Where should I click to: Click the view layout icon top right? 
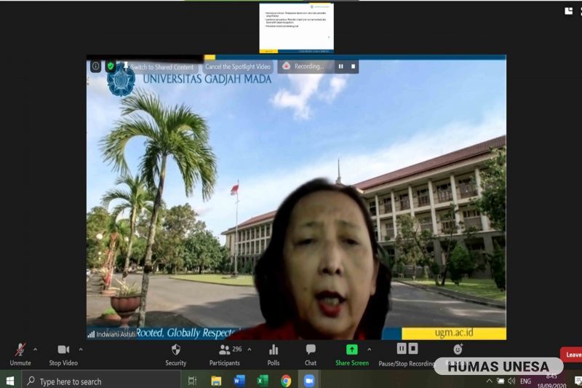pyautogui.click(x=569, y=11)
